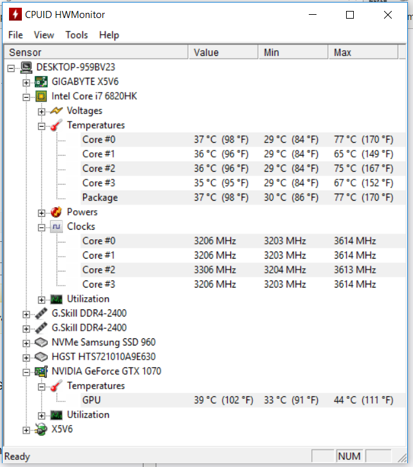Select the temperature Core #2 row
The height and width of the screenshot is (467, 413).
click(243, 169)
